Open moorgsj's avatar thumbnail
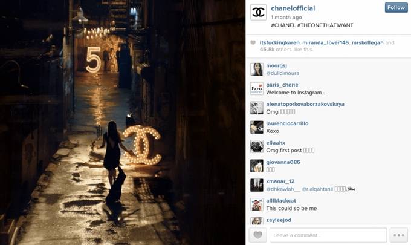 [x=257, y=69]
